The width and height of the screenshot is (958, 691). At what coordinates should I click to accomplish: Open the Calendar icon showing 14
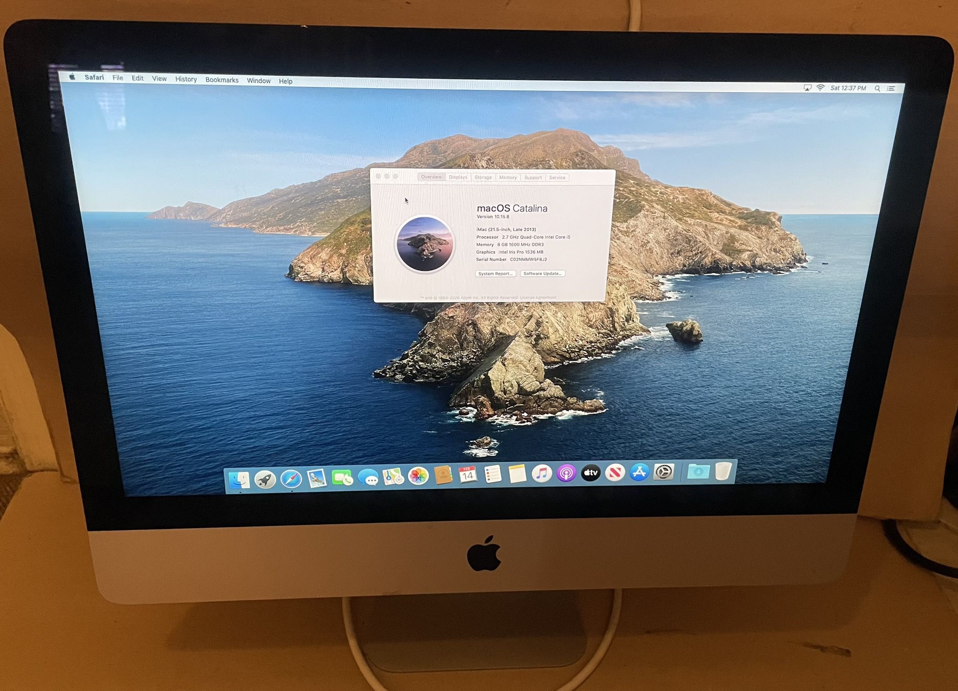coord(467,475)
